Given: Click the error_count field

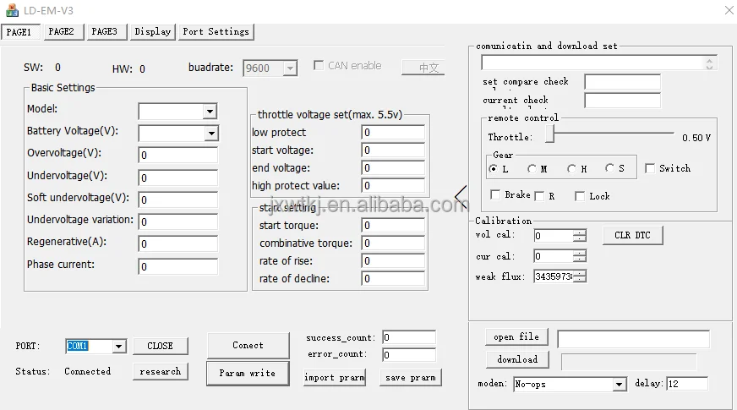Looking at the screenshot, I should tap(409, 355).
